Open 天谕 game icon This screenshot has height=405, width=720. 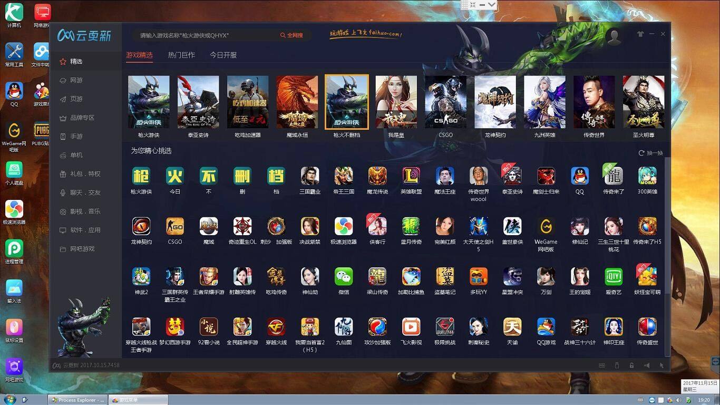[x=512, y=326]
